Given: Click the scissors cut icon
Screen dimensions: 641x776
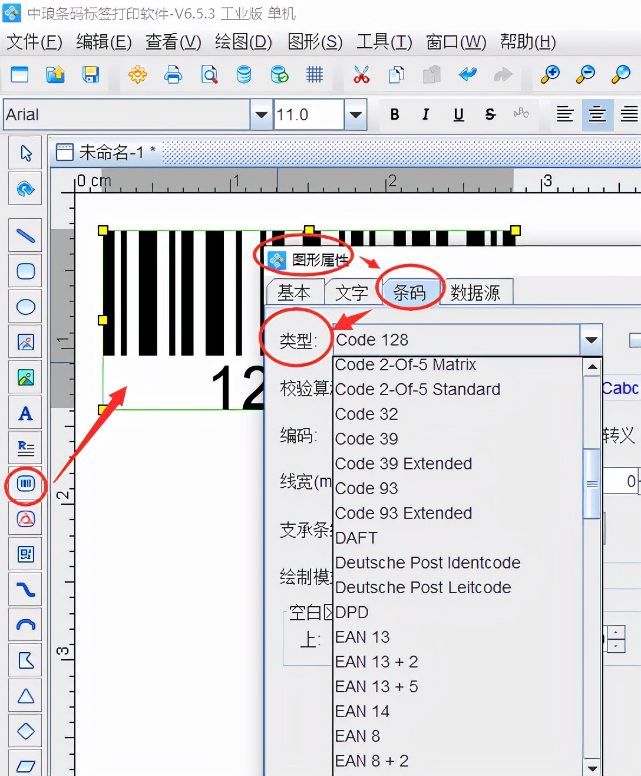Looking at the screenshot, I should click(361, 75).
